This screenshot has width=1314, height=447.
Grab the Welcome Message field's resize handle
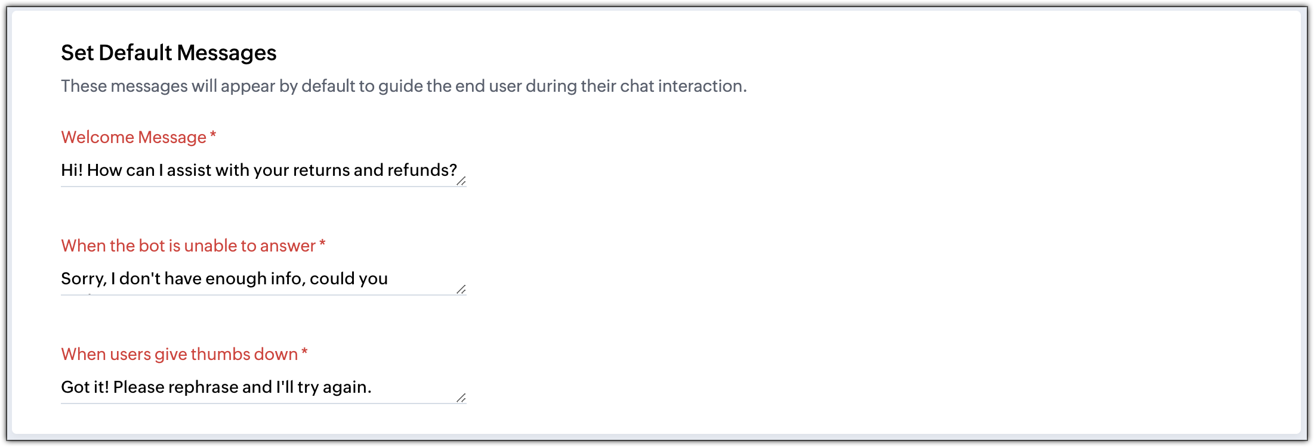click(x=461, y=181)
